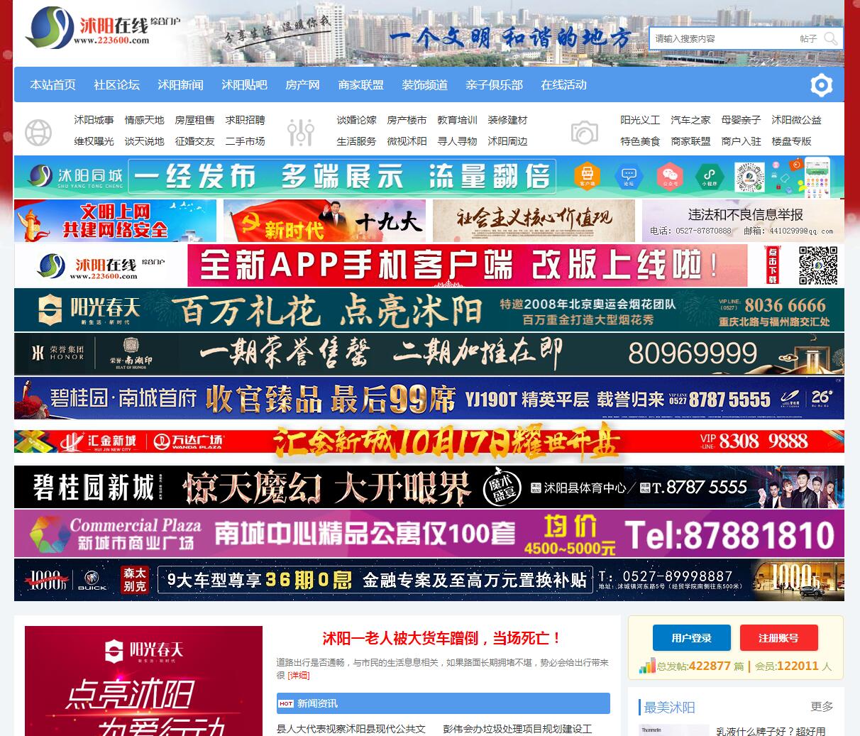Open headline 沭阳一老人被大货车蹭倒
860x736 pixels.
point(442,638)
